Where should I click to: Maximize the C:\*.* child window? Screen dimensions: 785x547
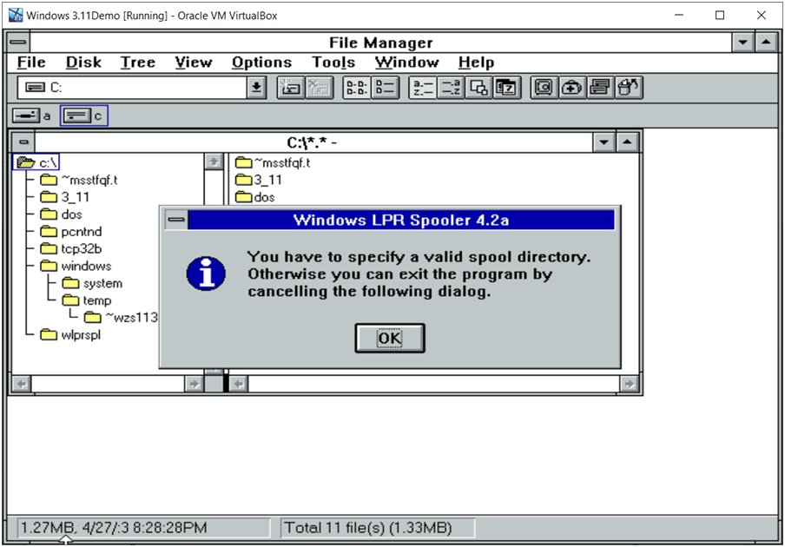627,142
